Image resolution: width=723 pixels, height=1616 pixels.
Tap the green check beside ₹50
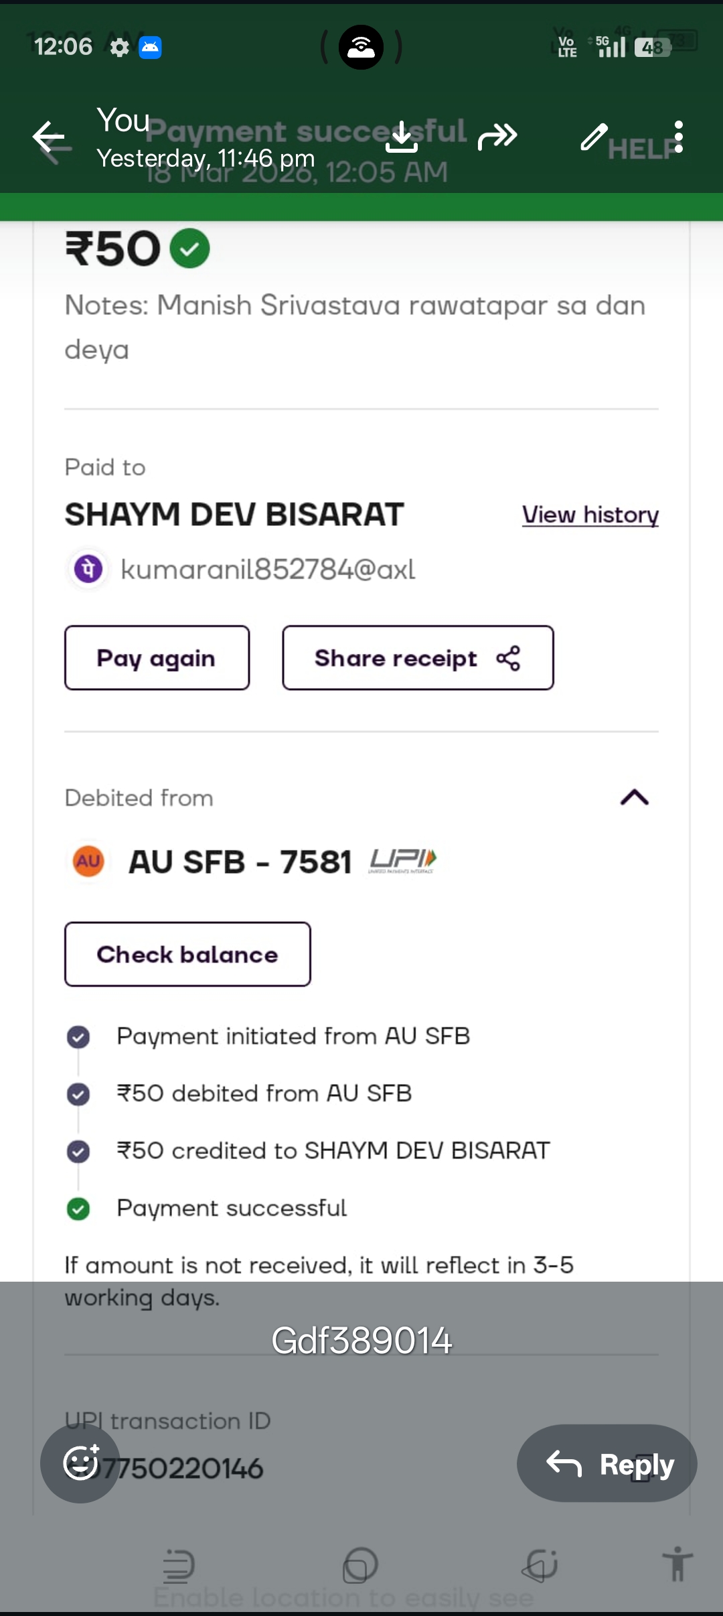click(189, 249)
